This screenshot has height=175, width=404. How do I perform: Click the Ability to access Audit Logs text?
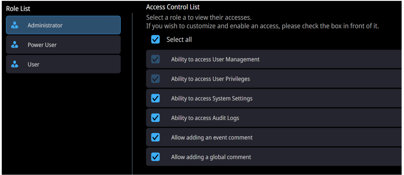coord(205,118)
